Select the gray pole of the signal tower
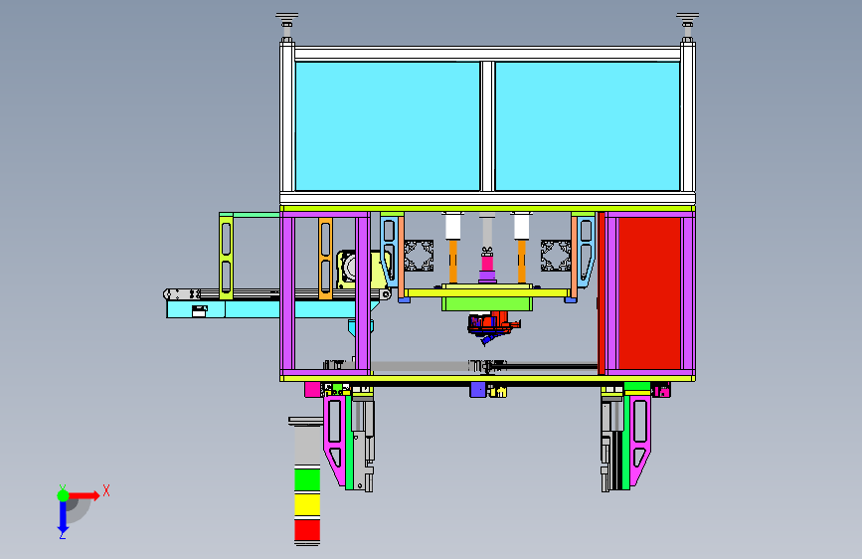This screenshot has height=559, width=862. pos(307,445)
